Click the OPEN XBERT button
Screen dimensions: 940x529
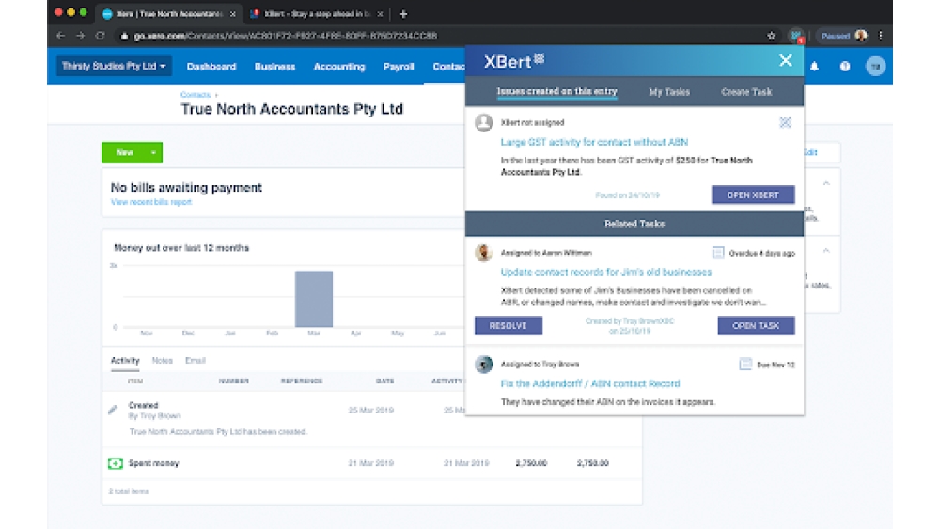[x=753, y=194]
